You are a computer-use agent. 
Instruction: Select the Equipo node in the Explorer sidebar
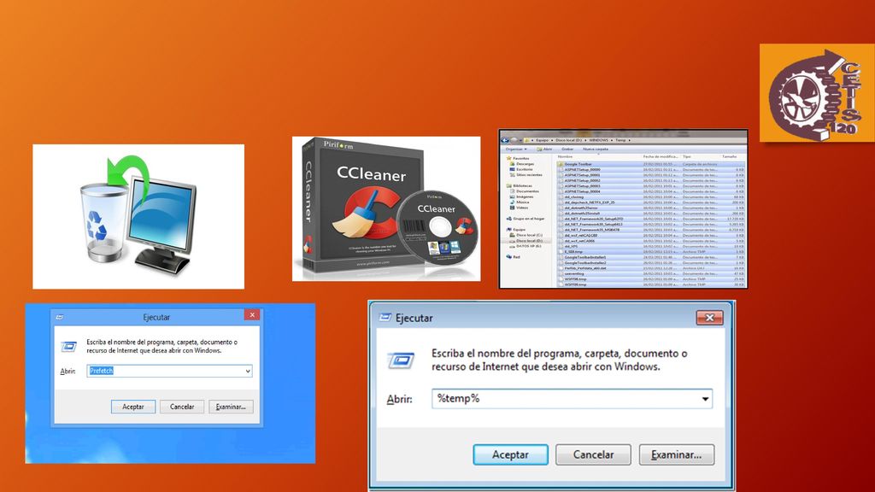pyautogui.click(x=515, y=229)
